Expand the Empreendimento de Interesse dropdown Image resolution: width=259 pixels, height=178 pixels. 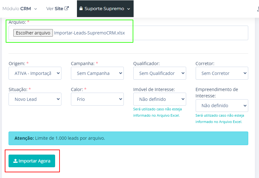tap(222, 106)
